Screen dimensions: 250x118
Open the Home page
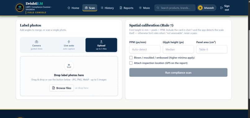(73, 8)
